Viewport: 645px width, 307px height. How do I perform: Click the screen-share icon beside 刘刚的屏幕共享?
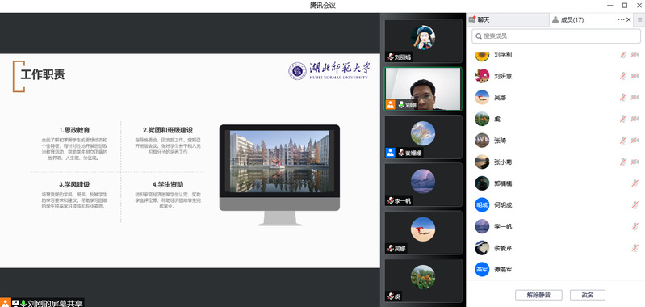tap(15, 303)
